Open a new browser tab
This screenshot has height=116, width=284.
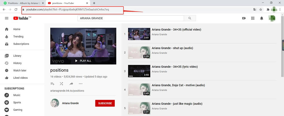(94, 3)
